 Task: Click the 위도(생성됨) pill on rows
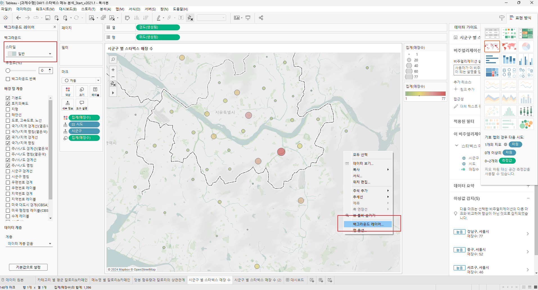pos(158,37)
